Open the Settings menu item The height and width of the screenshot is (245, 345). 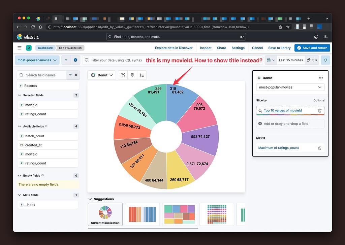[238, 48]
